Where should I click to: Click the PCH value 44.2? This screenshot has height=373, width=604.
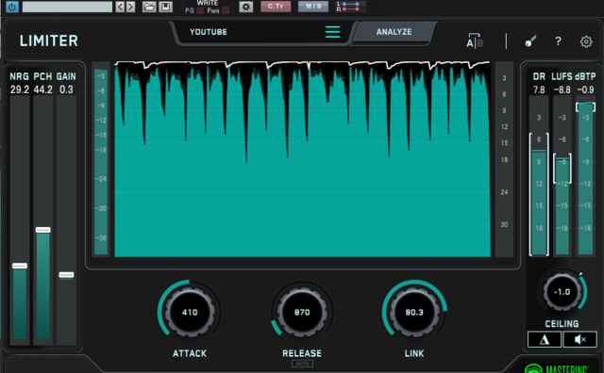click(x=42, y=89)
